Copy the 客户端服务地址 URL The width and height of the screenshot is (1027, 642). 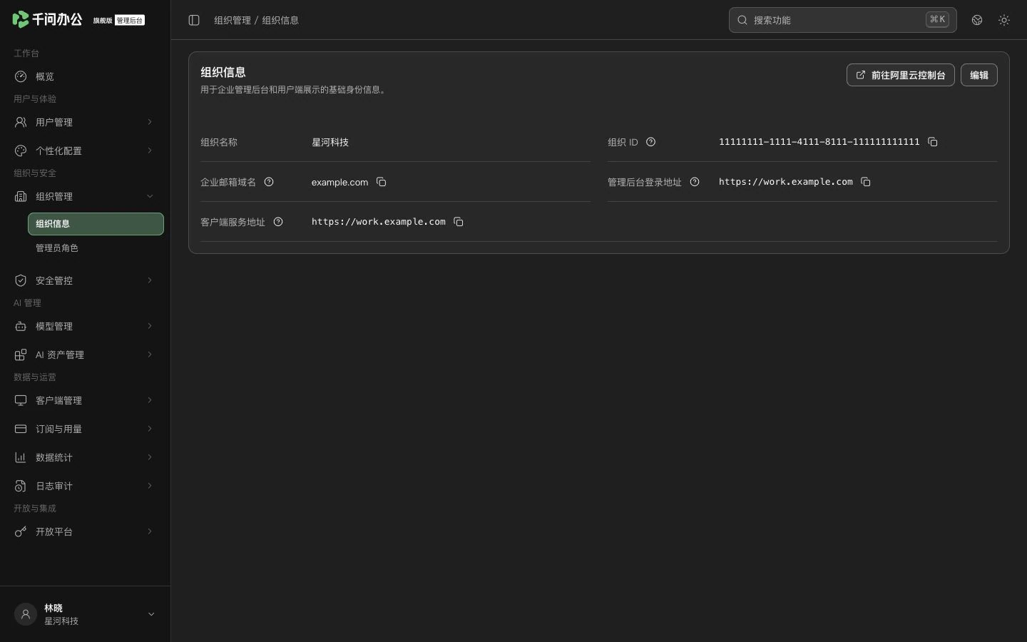458,222
